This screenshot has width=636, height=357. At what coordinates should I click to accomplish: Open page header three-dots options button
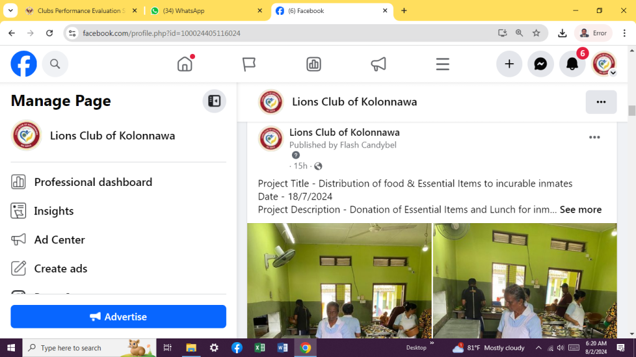pyautogui.click(x=601, y=102)
